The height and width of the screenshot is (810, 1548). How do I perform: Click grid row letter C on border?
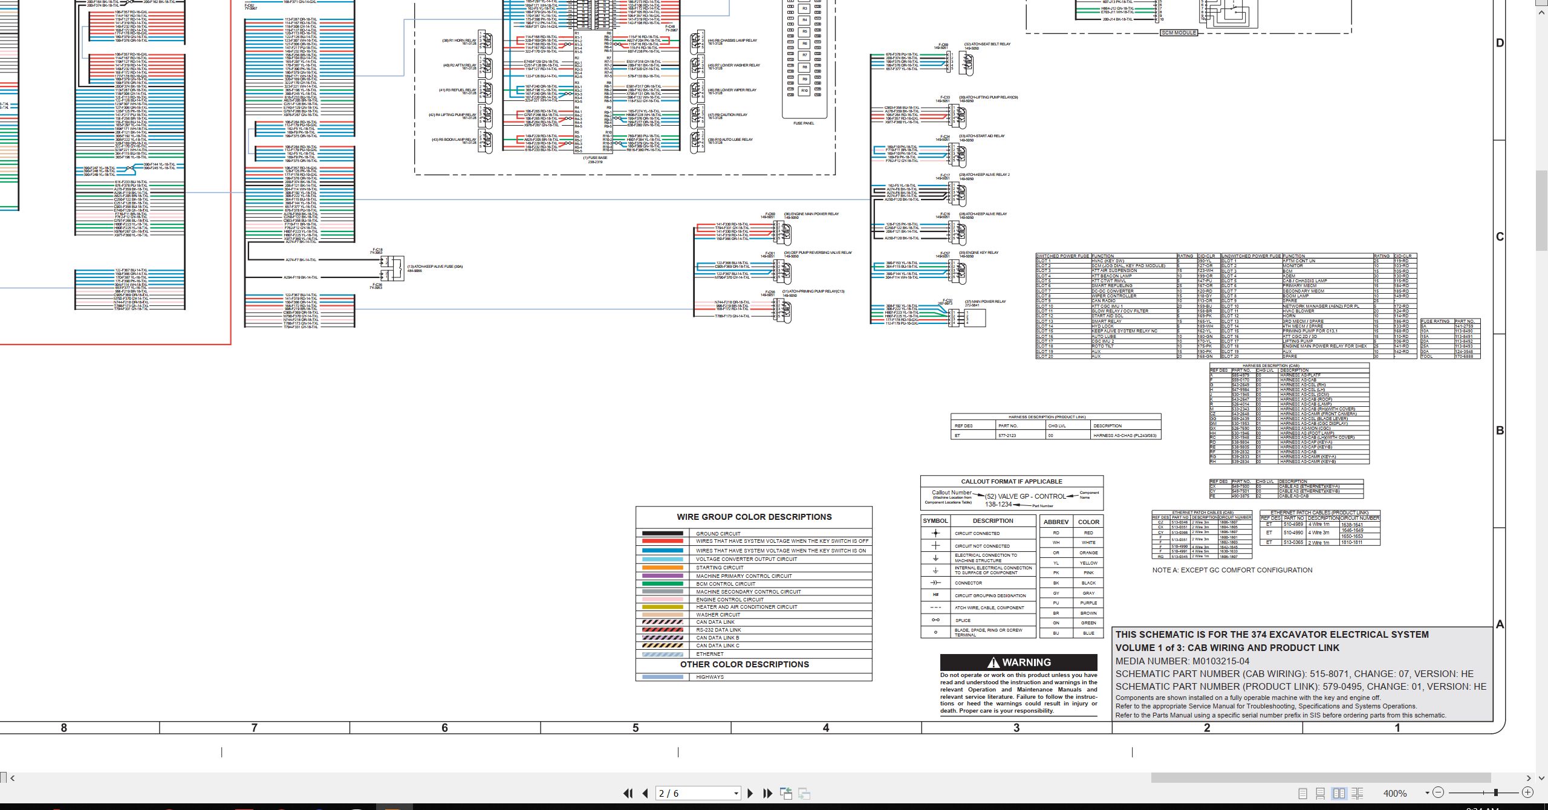tap(1500, 237)
